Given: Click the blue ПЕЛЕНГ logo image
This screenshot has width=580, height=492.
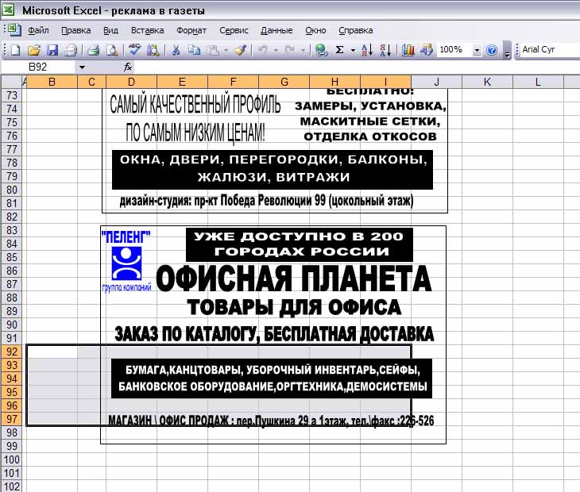Looking at the screenshot, I should pos(126,263).
